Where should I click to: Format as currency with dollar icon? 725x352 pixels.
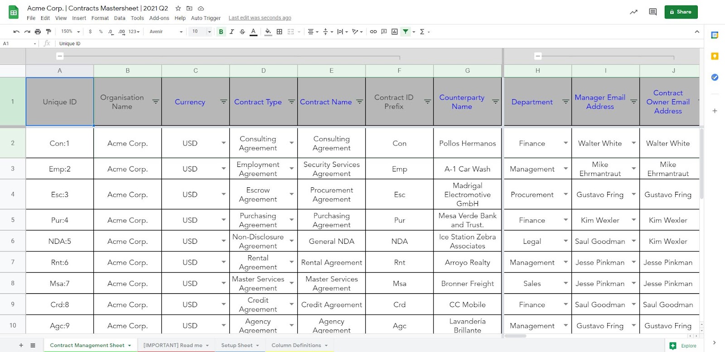point(90,32)
